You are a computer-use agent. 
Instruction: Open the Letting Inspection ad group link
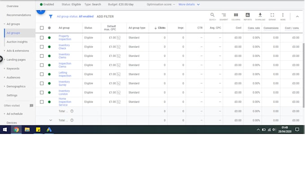(x=65, y=74)
